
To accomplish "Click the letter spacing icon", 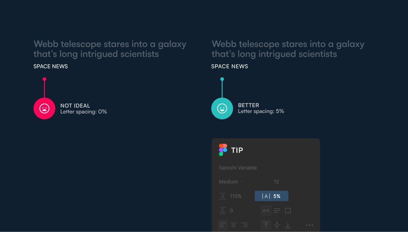I will 266,196.
